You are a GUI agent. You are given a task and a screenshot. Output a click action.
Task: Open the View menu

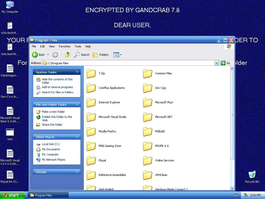pyautogui.click(x=52, y=46)
